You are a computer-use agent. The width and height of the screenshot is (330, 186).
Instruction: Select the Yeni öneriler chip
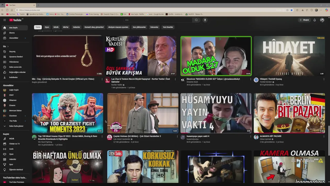[168, 27]
